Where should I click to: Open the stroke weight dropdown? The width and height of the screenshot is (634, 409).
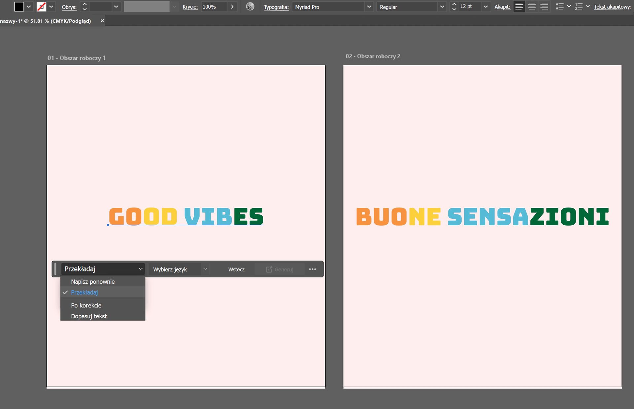point(116,7)
